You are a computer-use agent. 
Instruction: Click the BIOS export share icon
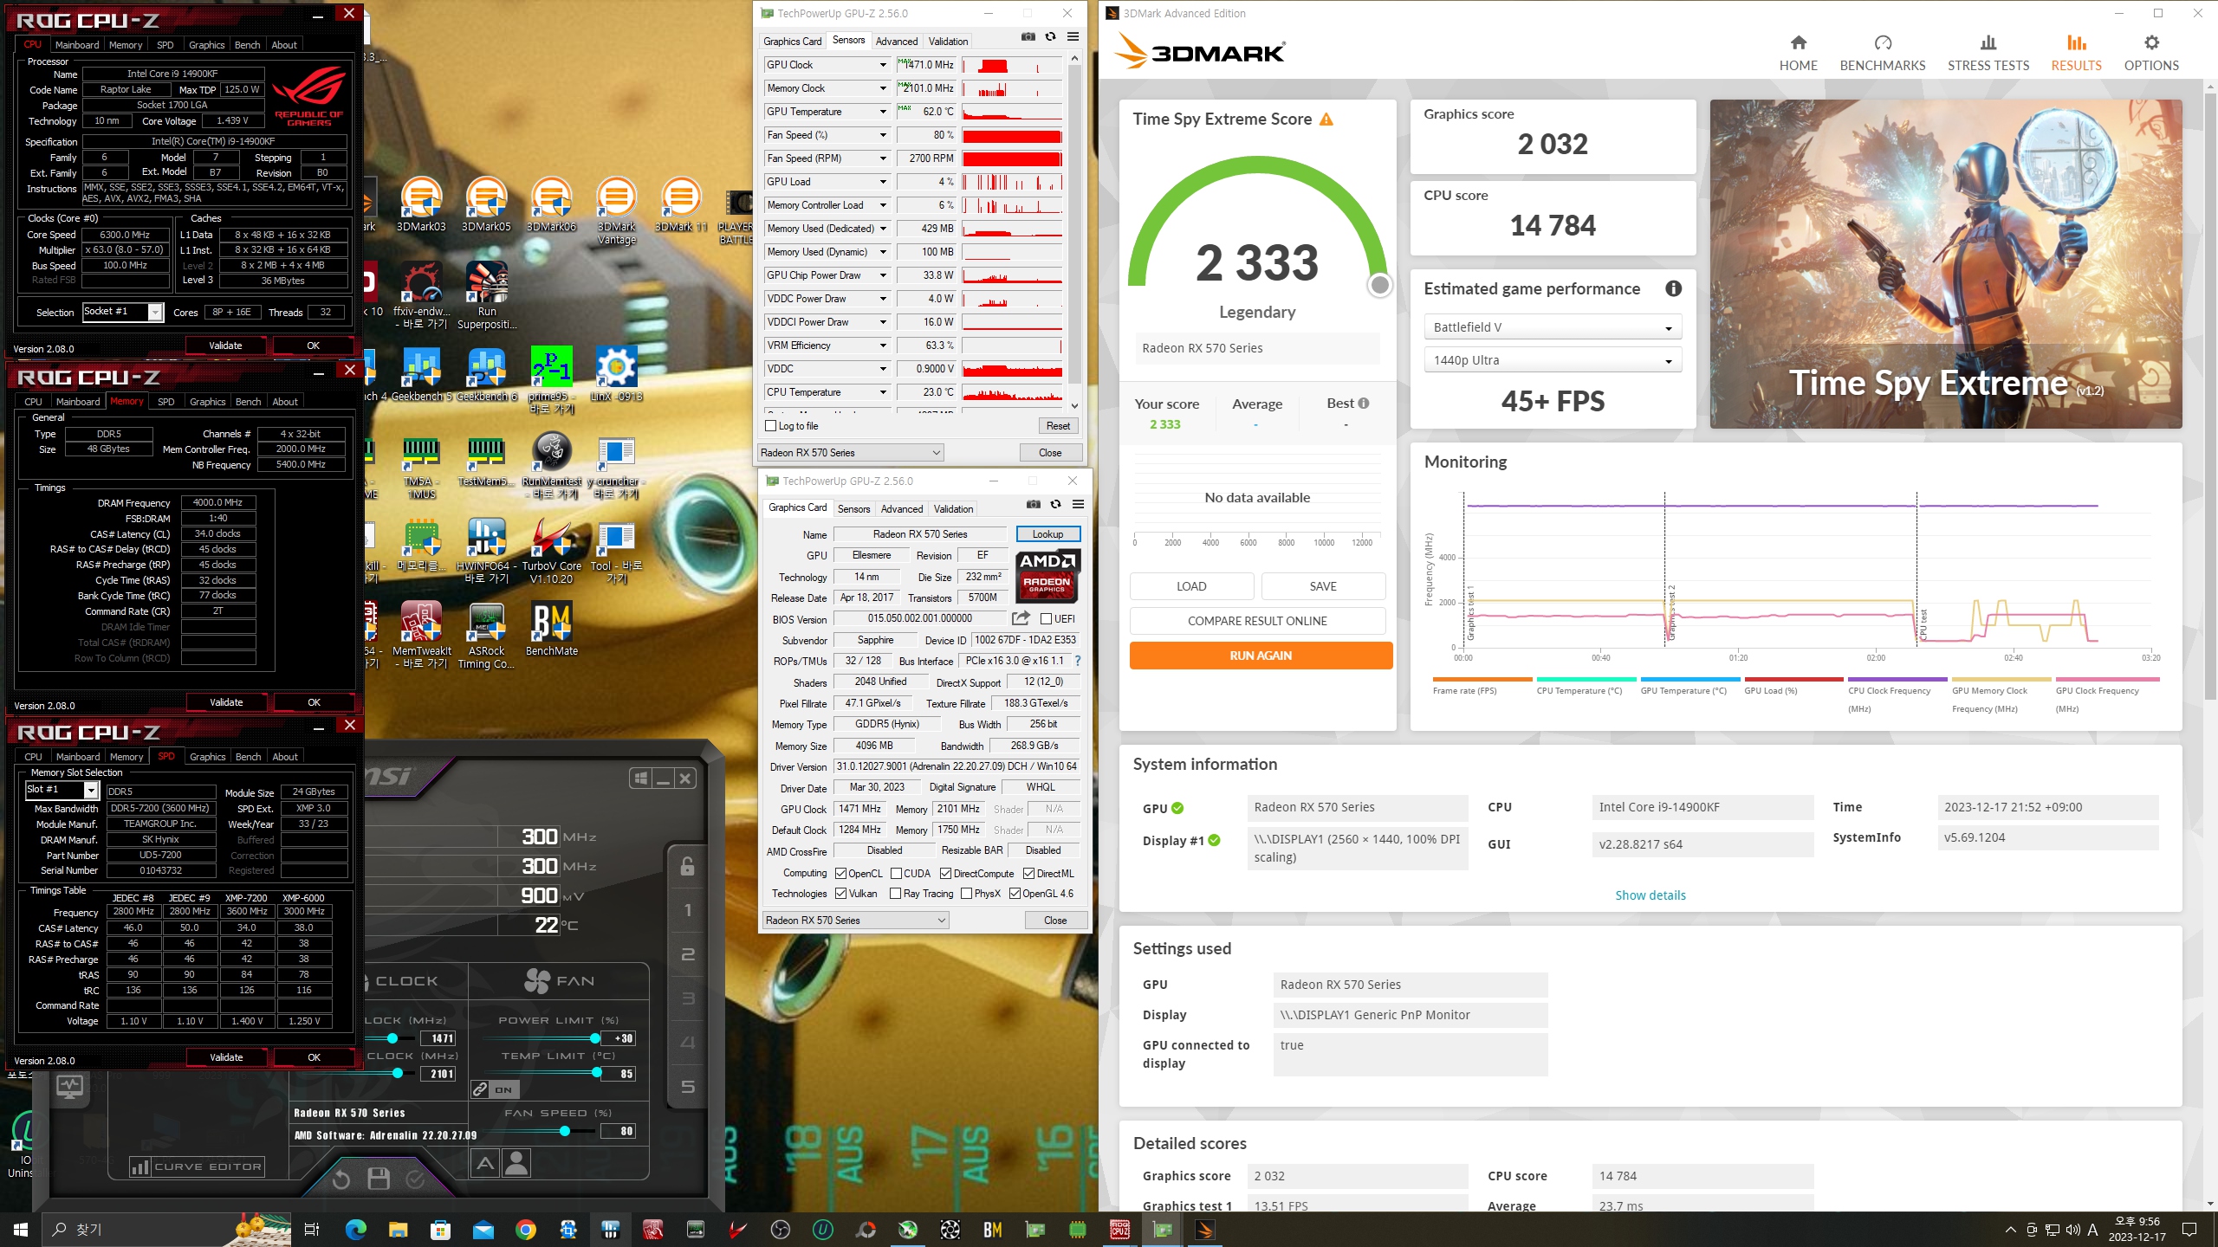pyautogui.click(x=1021, y=618)
